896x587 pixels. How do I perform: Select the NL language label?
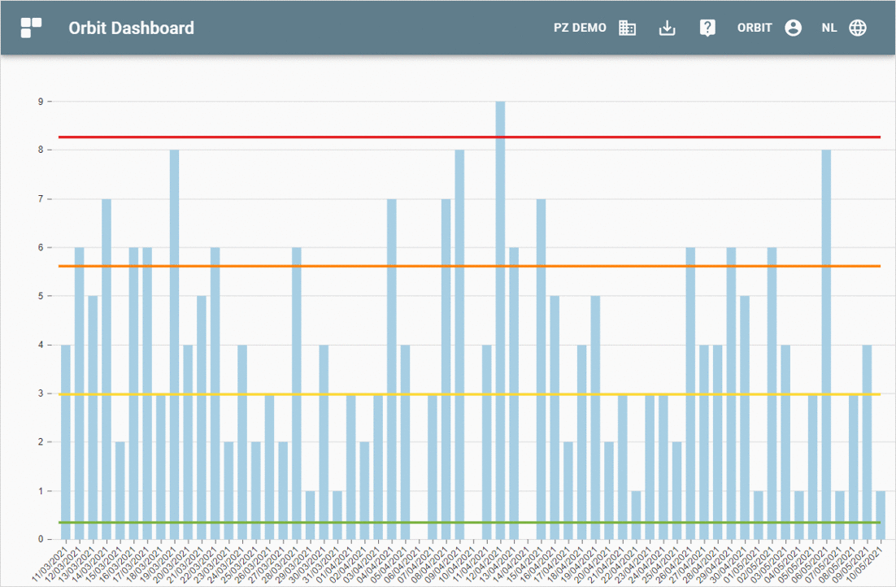coord(829,27)
